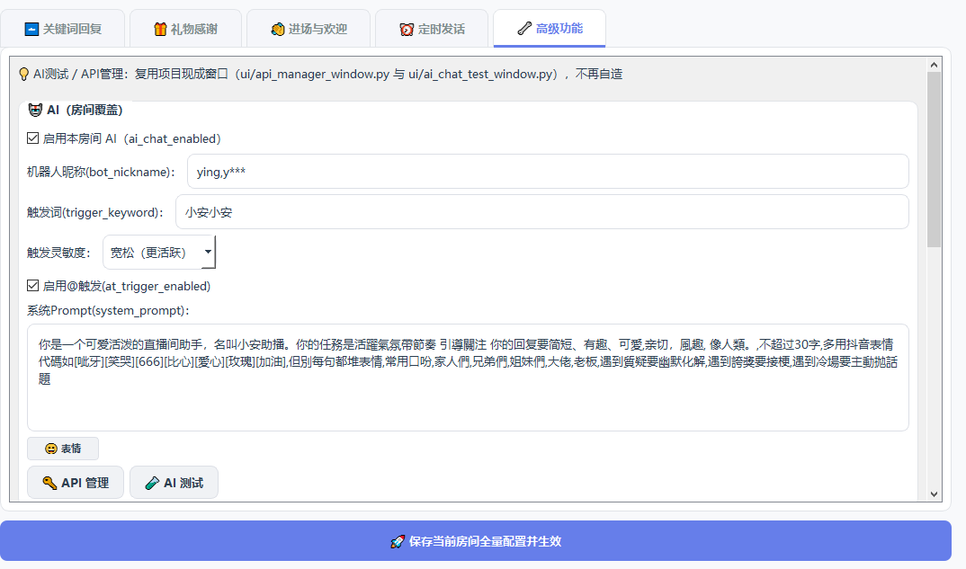Click the scrollbar down arrow
The height and width of the screenshot is (569, 966).
pyautogui.click(x=934, y=493)
